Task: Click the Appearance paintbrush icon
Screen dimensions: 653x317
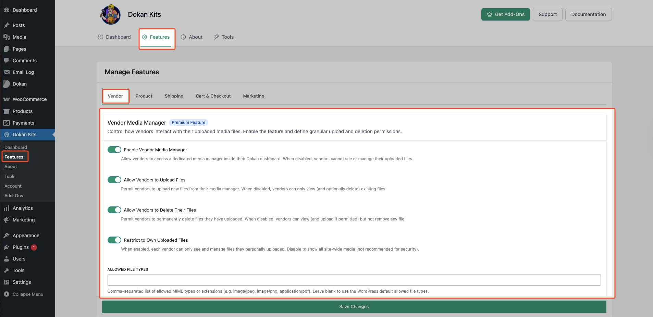Action: tap(7, 236)
